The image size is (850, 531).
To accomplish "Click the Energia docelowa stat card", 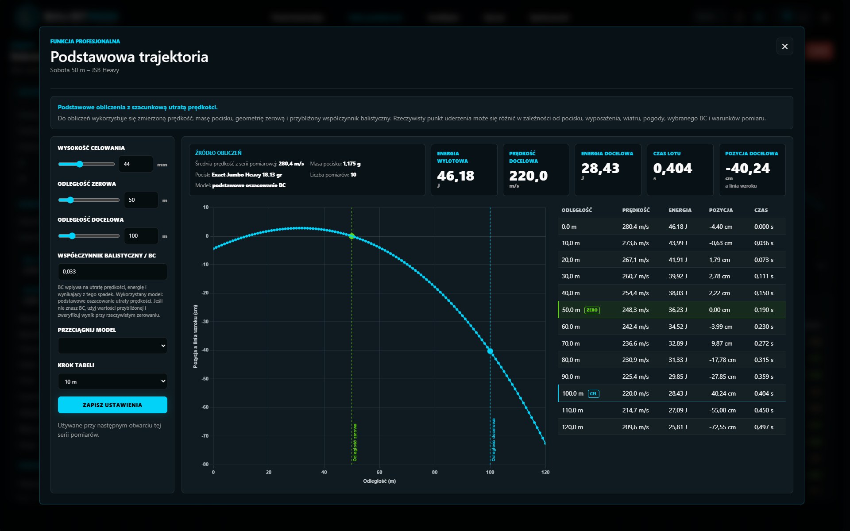I will (x=608, y=170).
